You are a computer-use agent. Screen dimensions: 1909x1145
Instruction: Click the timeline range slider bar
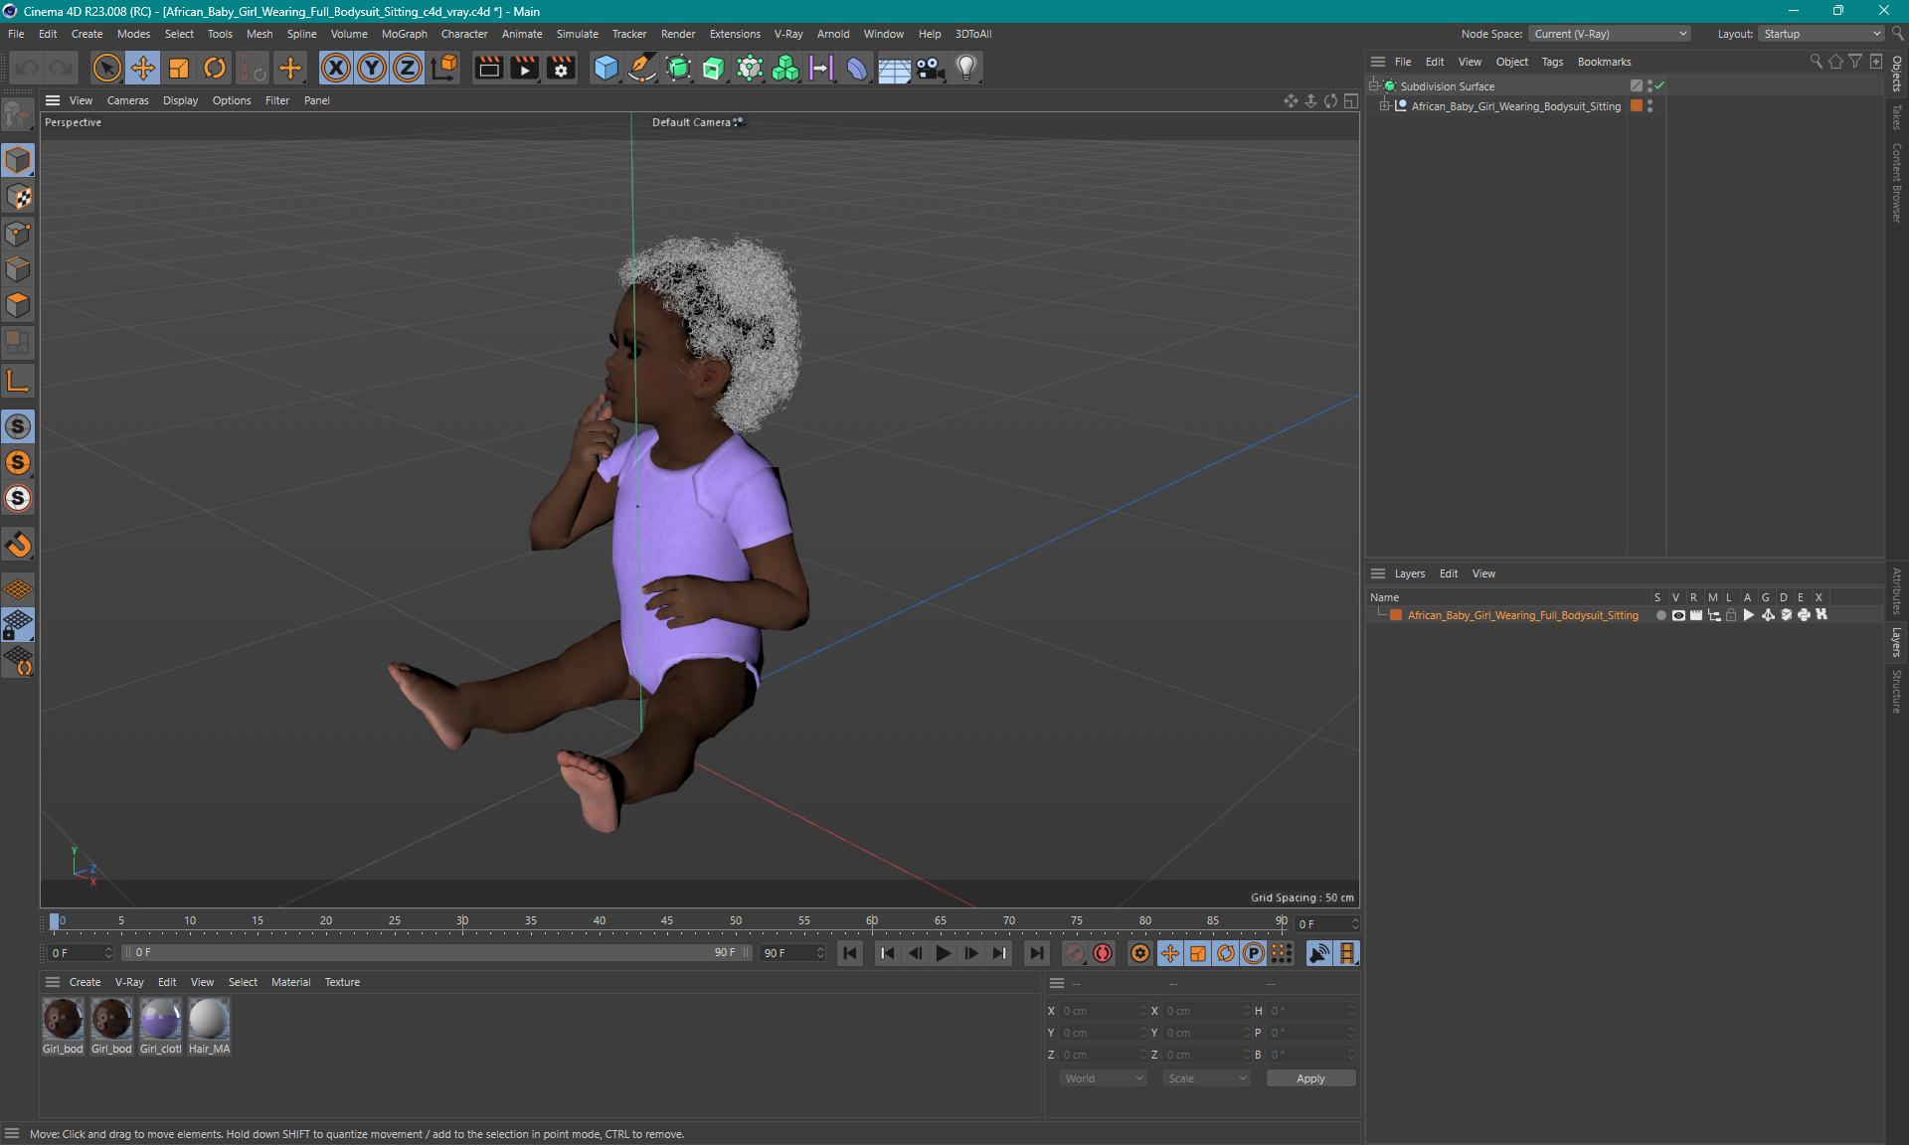(435, 952)
